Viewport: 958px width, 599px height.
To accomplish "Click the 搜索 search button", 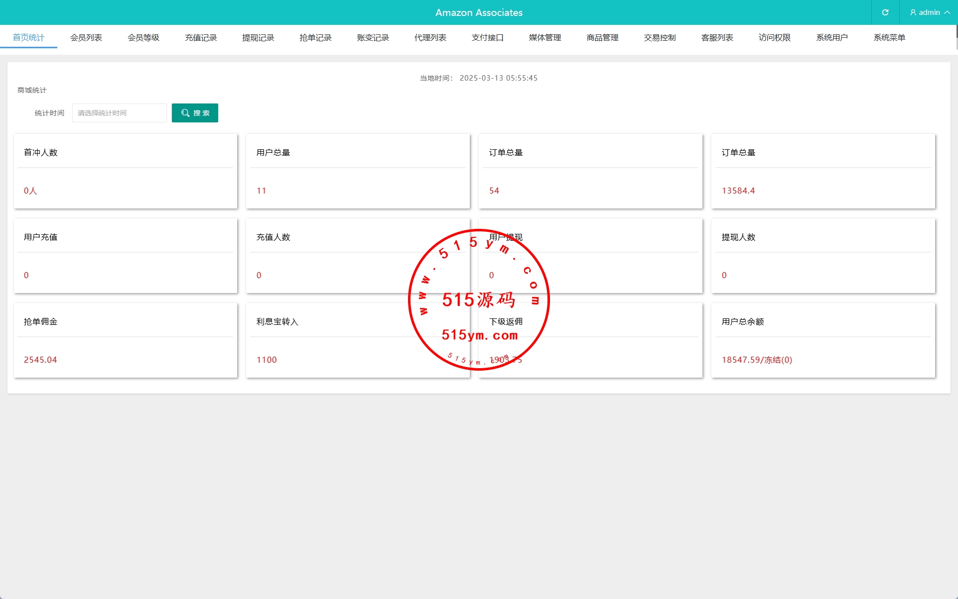I will tap(195, 113).
